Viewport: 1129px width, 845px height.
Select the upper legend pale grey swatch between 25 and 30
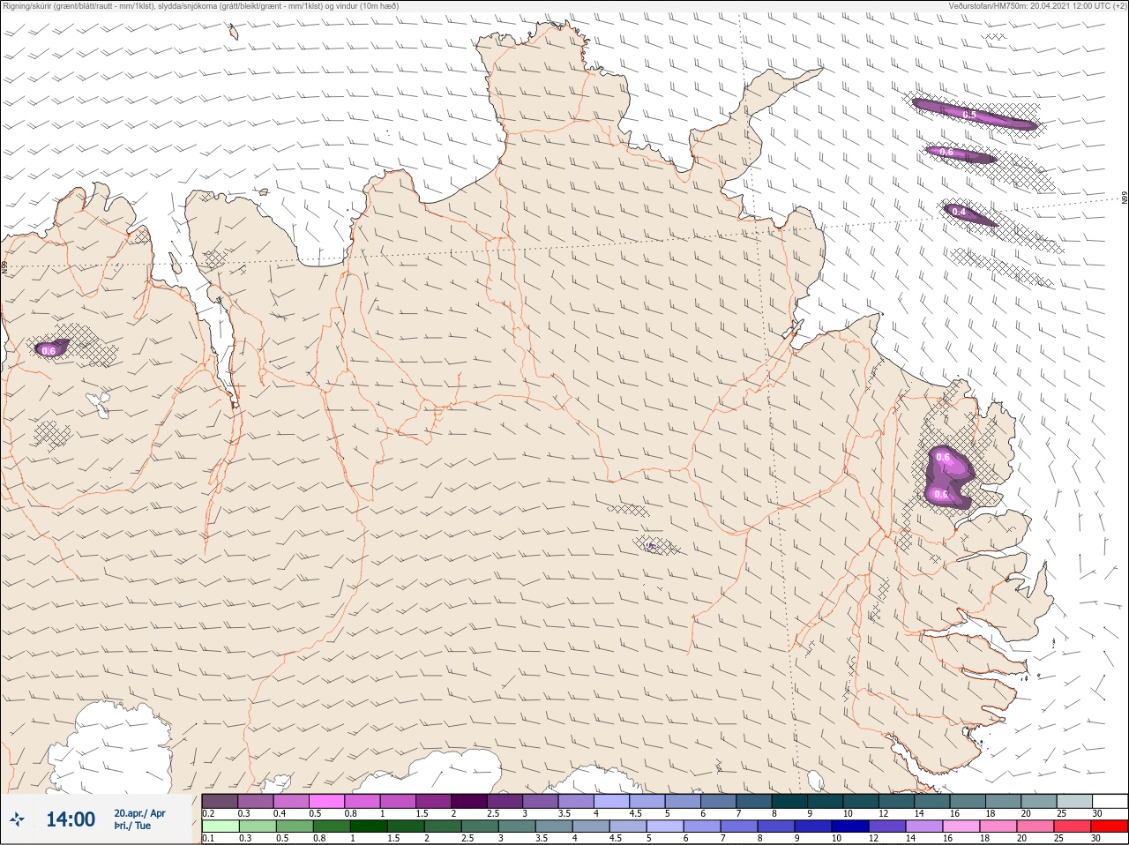point(1075,801)
